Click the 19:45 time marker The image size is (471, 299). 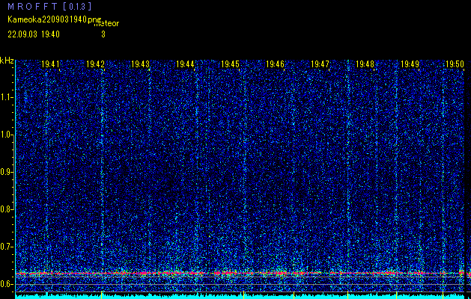point(230,64)
